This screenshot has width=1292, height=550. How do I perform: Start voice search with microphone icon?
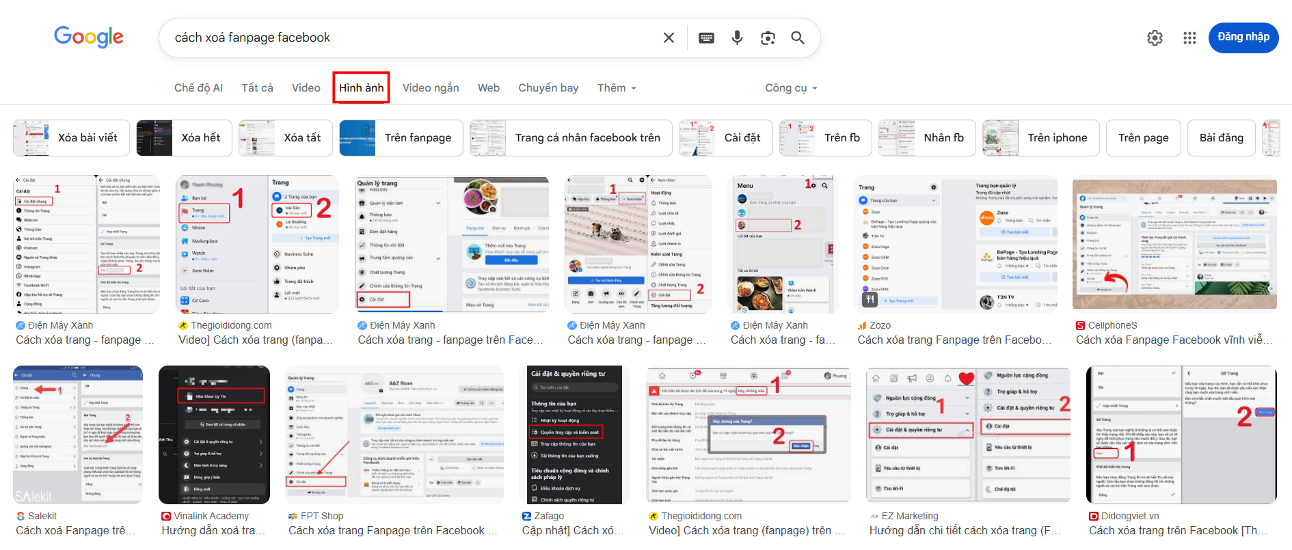[737, 38]
